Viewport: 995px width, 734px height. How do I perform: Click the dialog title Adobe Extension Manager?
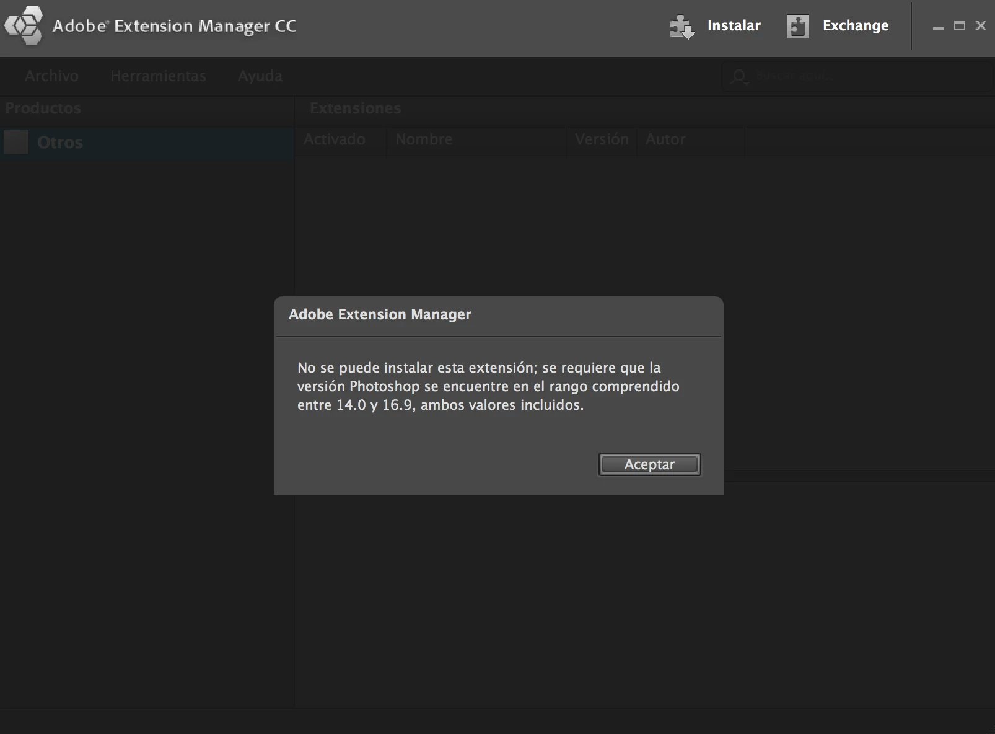[380, 314]
